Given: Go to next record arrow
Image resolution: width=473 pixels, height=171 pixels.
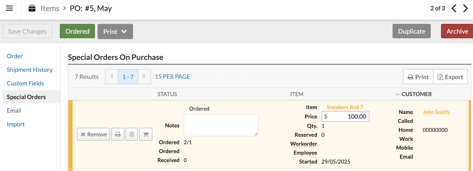Looking at the screenshot, I should [x=466, y=8].
